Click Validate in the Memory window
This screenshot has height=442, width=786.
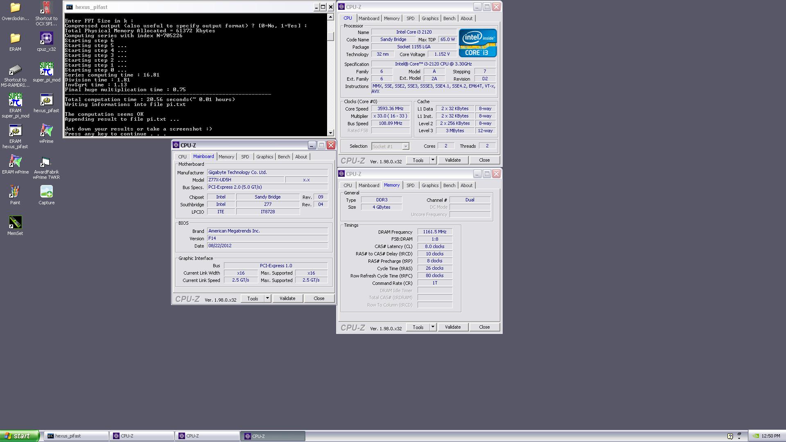pos(453,327)
